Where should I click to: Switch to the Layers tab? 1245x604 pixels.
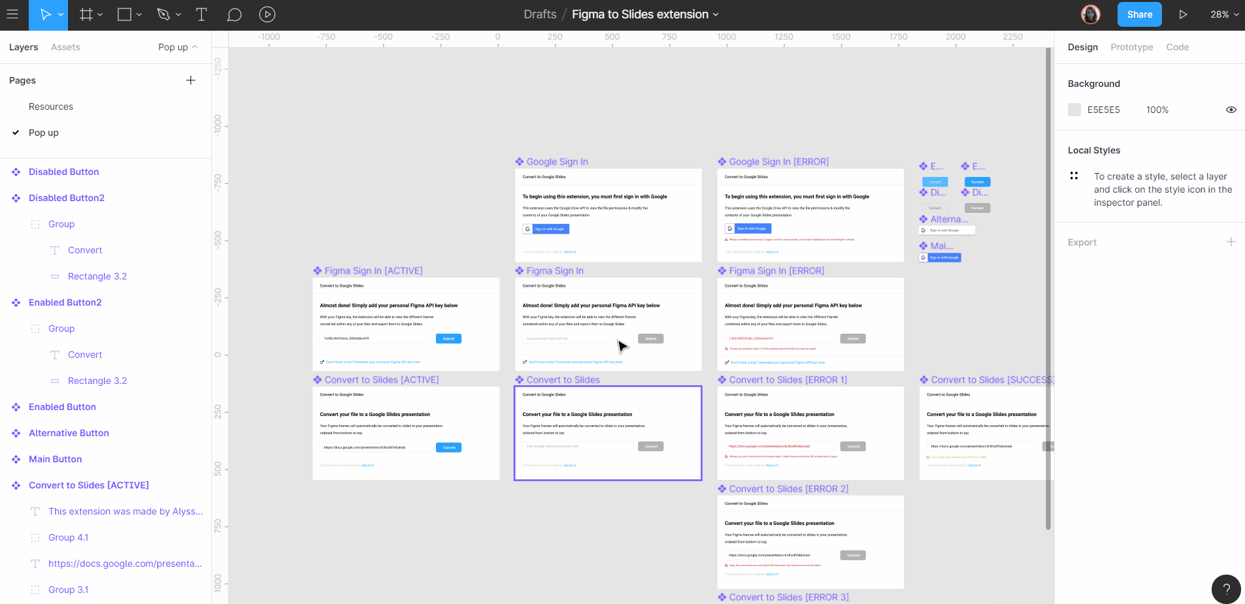point(24,47)
